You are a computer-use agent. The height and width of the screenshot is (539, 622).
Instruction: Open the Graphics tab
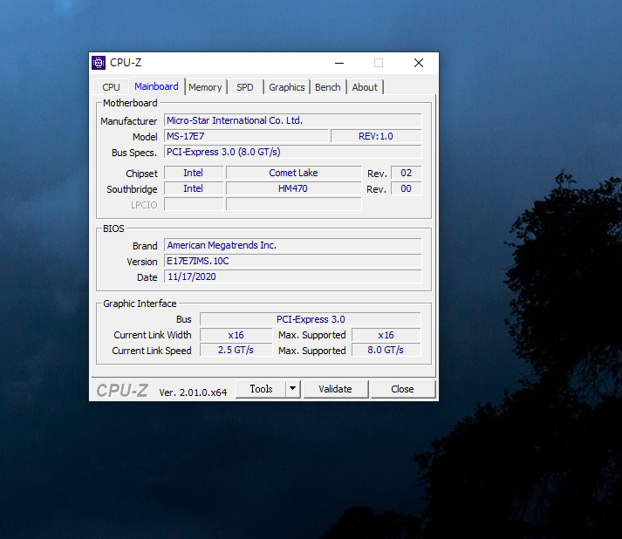tap(287, 87)
